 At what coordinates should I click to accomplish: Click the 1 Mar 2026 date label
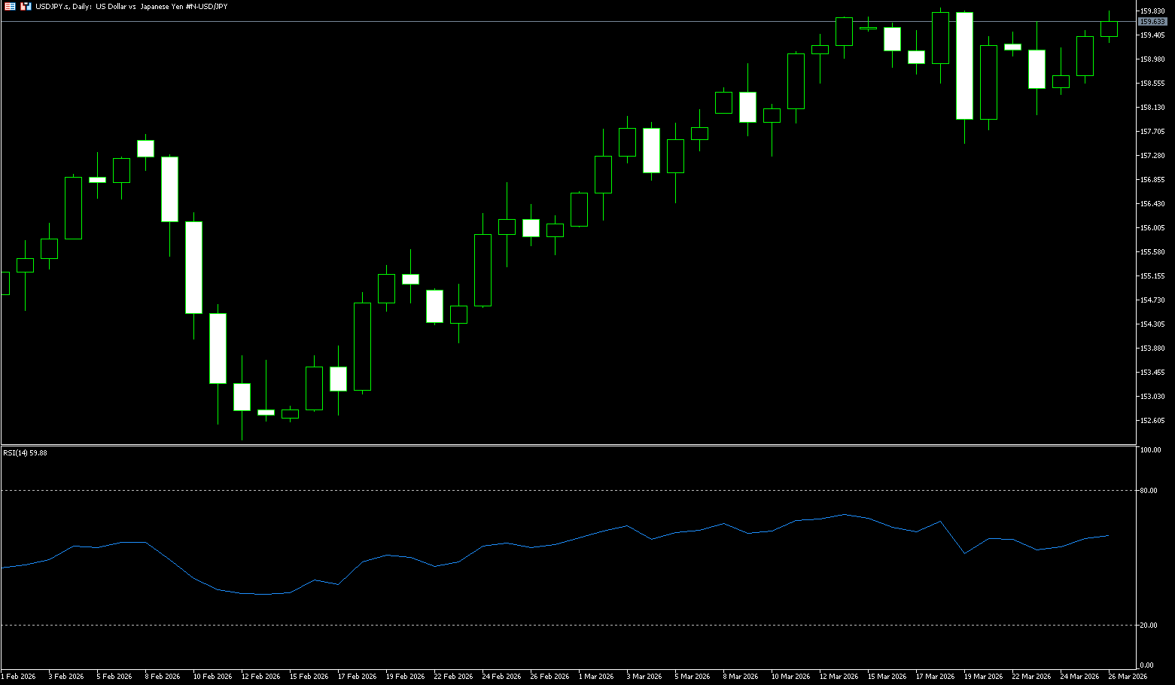pos(598,677)
